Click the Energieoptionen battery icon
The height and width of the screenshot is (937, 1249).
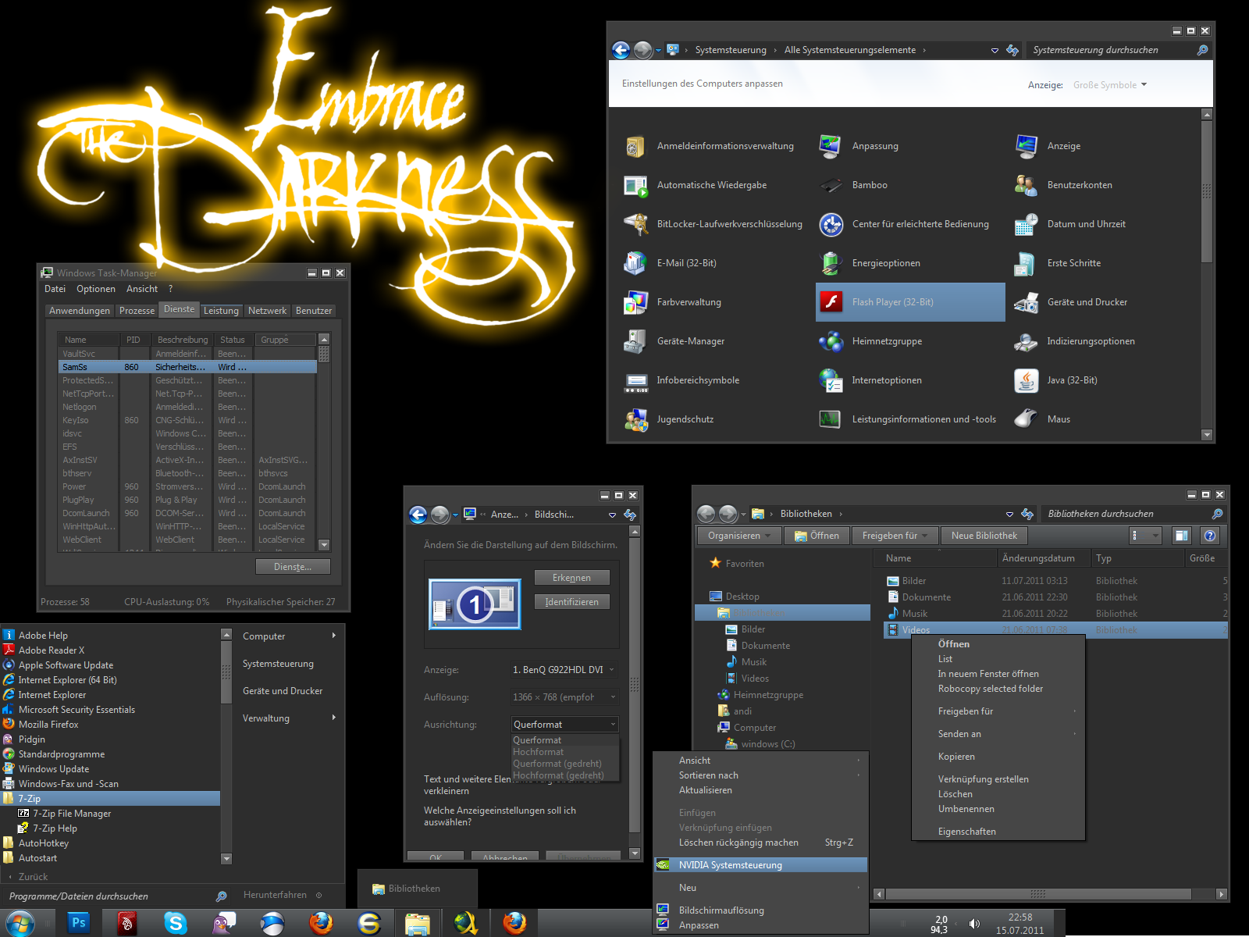point(831,263)
